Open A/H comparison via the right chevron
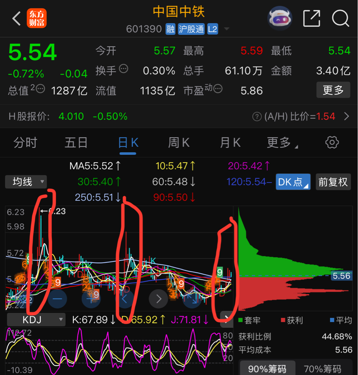This screenshot has width=358, height=375. click(347, 117)
